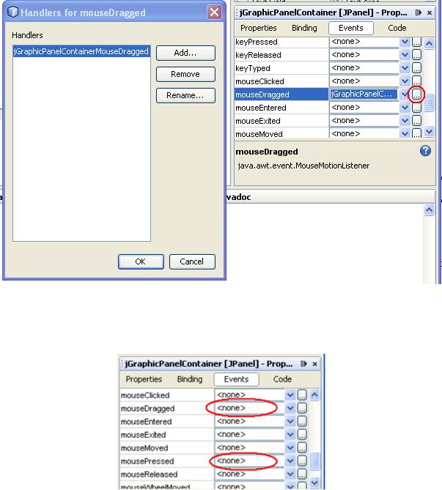The height and width of the screenshot is (490, 442).
Task: Close the lower jGraphicPanelContainer properties panel
Action: pos(315,364)
